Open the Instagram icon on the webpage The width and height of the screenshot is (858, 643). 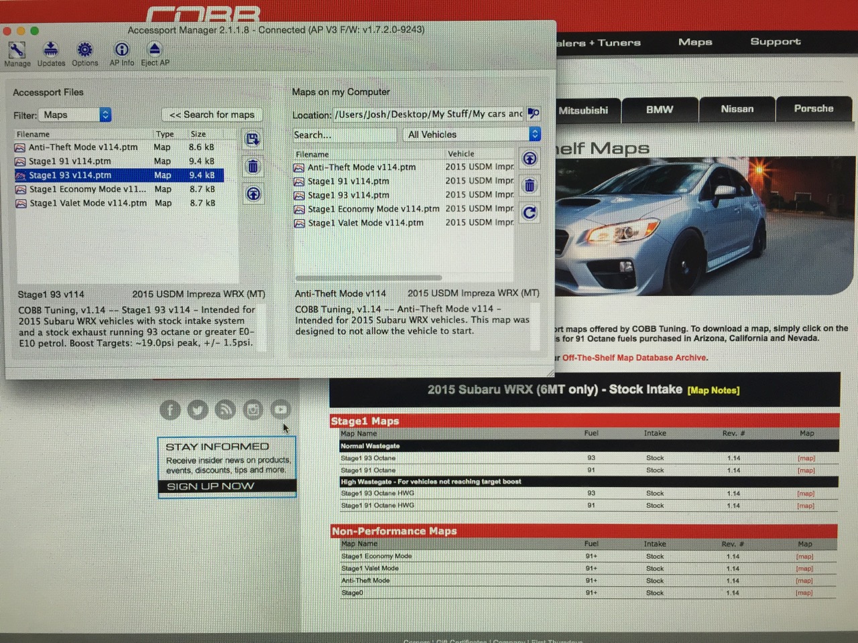[x=253, y=410]
